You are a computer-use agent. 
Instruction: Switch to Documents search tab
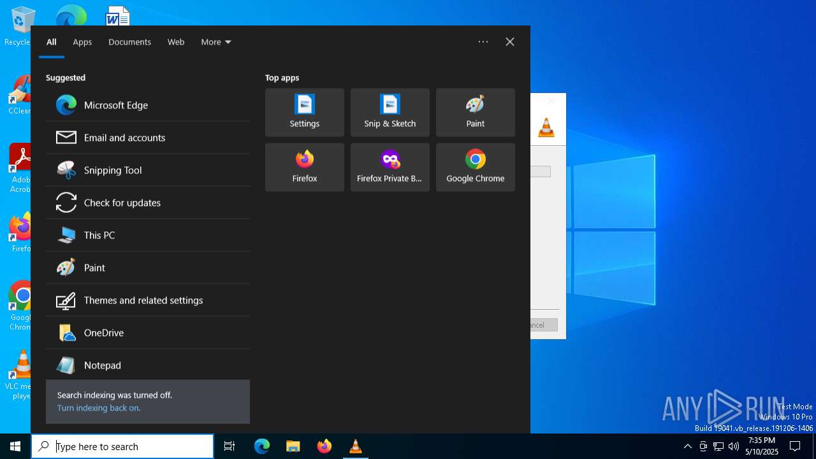[x=129, y=42]
